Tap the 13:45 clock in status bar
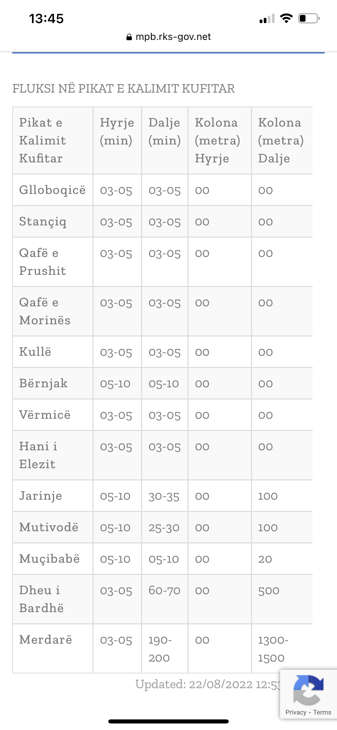Screen dimensions: 337x730 46,19
